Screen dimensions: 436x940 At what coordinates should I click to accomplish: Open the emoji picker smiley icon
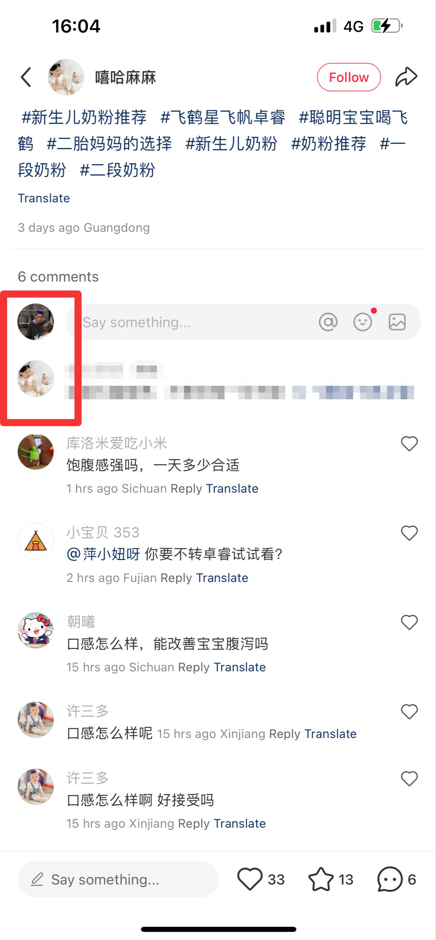point(363,322)
